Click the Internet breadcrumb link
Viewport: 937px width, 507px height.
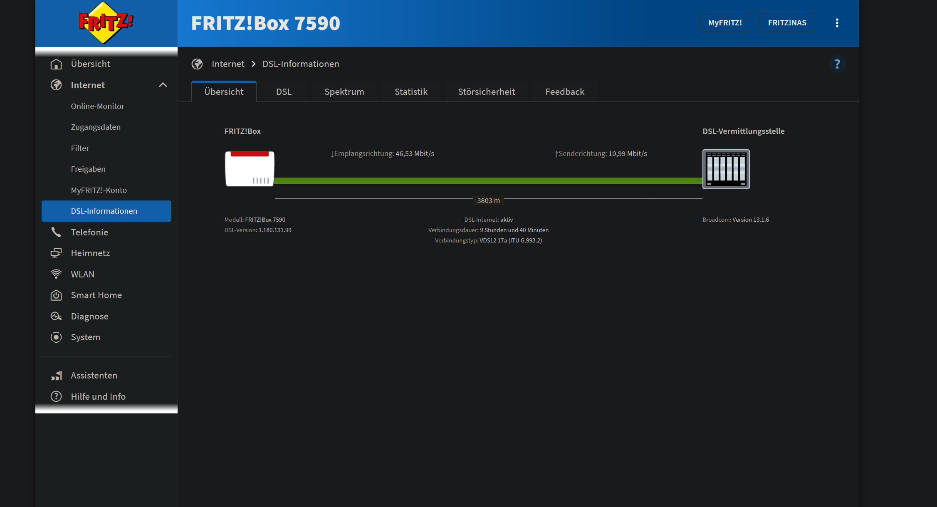pos(228,64)
